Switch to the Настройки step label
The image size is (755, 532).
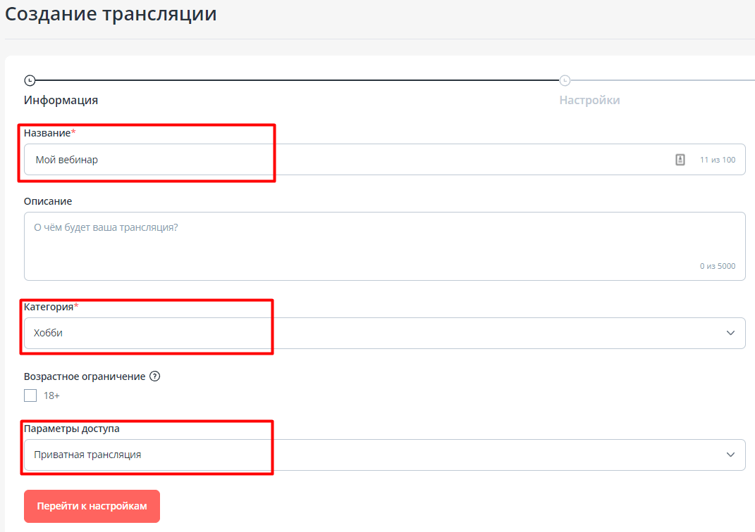coord(589,100)
